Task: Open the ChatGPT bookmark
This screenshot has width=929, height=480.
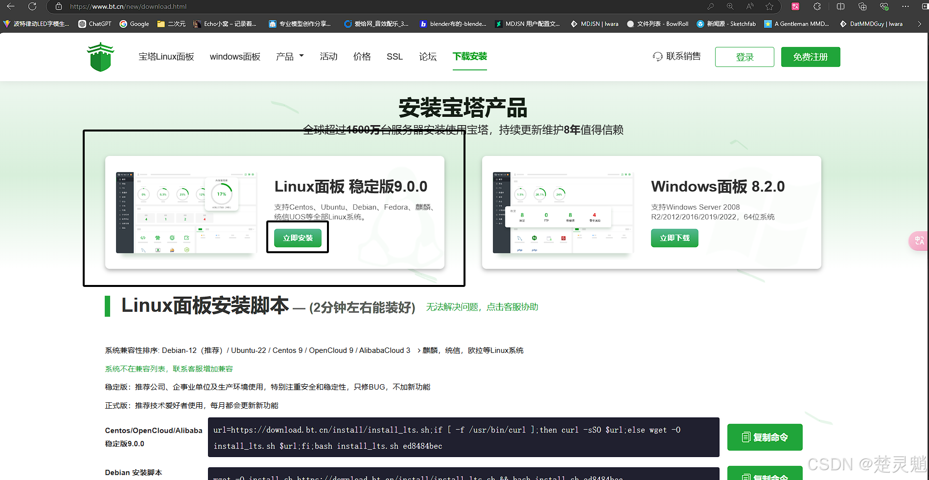Action: click(x=95, y=23)
